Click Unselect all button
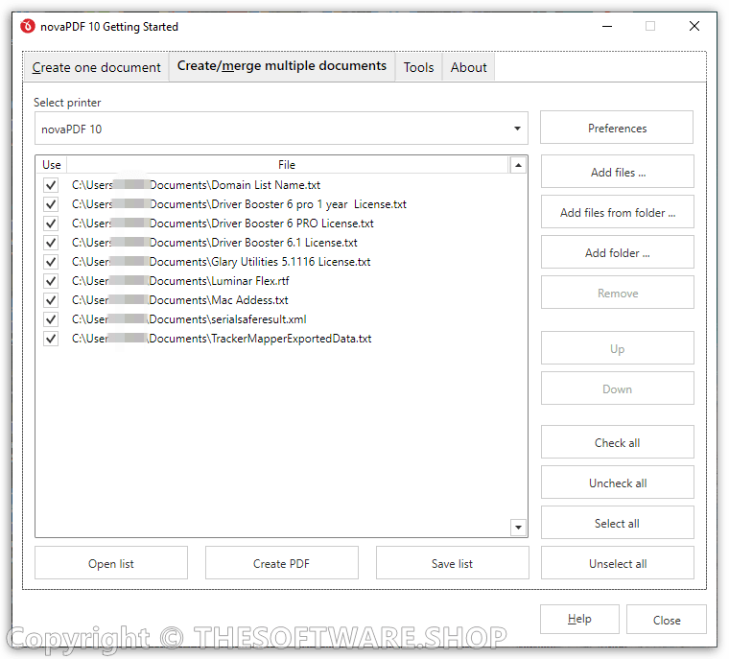This screenshot has height=659, width=729. pos(618,564)
